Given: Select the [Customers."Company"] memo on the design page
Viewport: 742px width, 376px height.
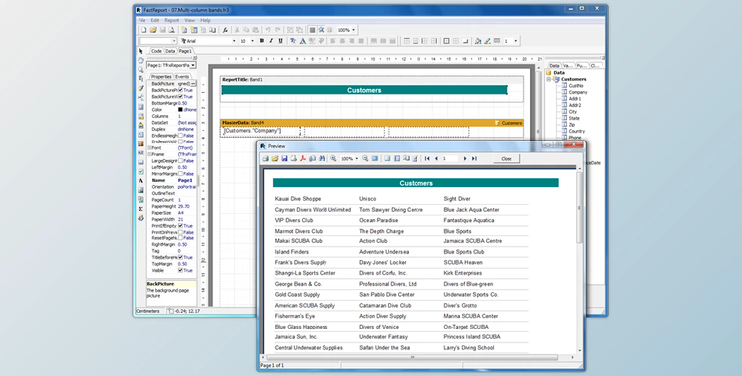Looking at the screenshot, I should tap(260, 131).
